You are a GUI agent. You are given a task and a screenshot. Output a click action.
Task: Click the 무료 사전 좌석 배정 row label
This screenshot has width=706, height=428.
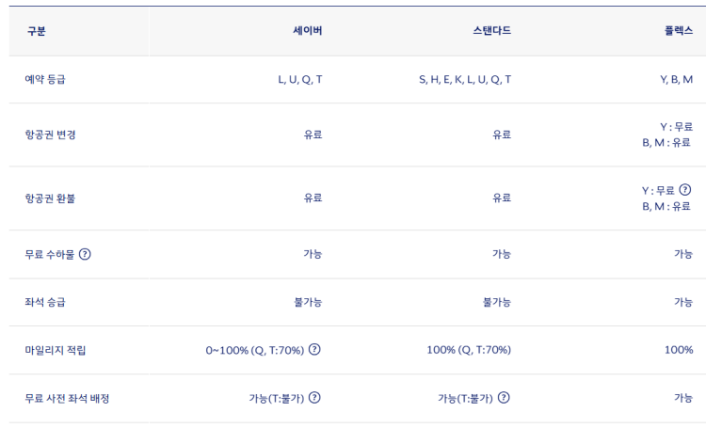(67, 398)
